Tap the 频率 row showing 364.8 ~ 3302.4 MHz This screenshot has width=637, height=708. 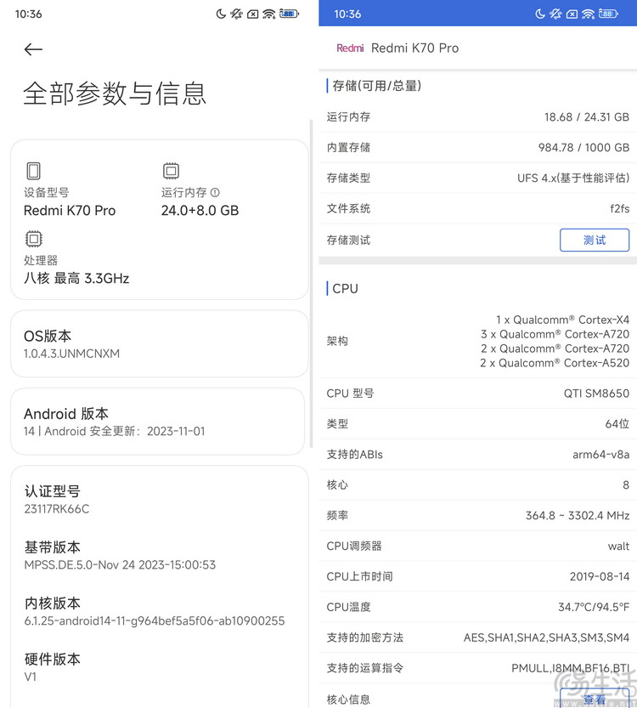point(477,515)
